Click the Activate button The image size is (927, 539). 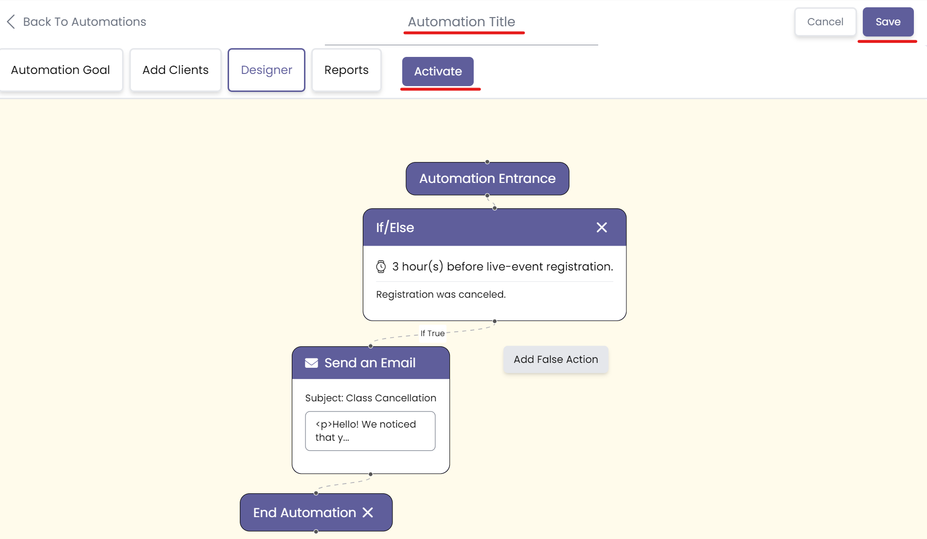[x=437, y=71]
